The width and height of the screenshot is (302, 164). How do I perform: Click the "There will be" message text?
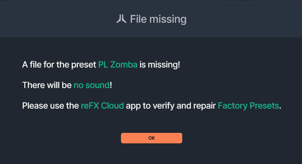tap(47, 85)
